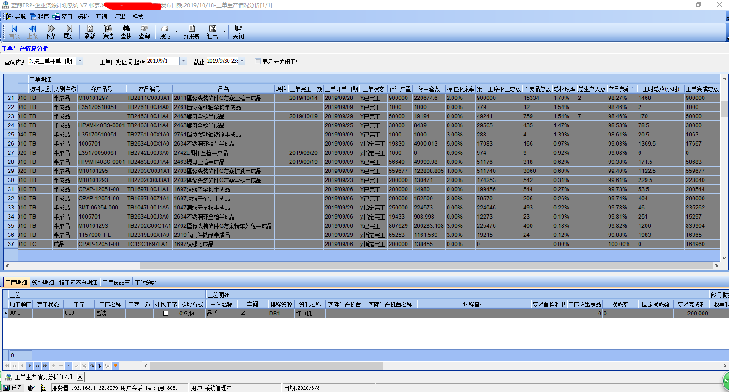Open the 截止 end date picker

(242, 61)
